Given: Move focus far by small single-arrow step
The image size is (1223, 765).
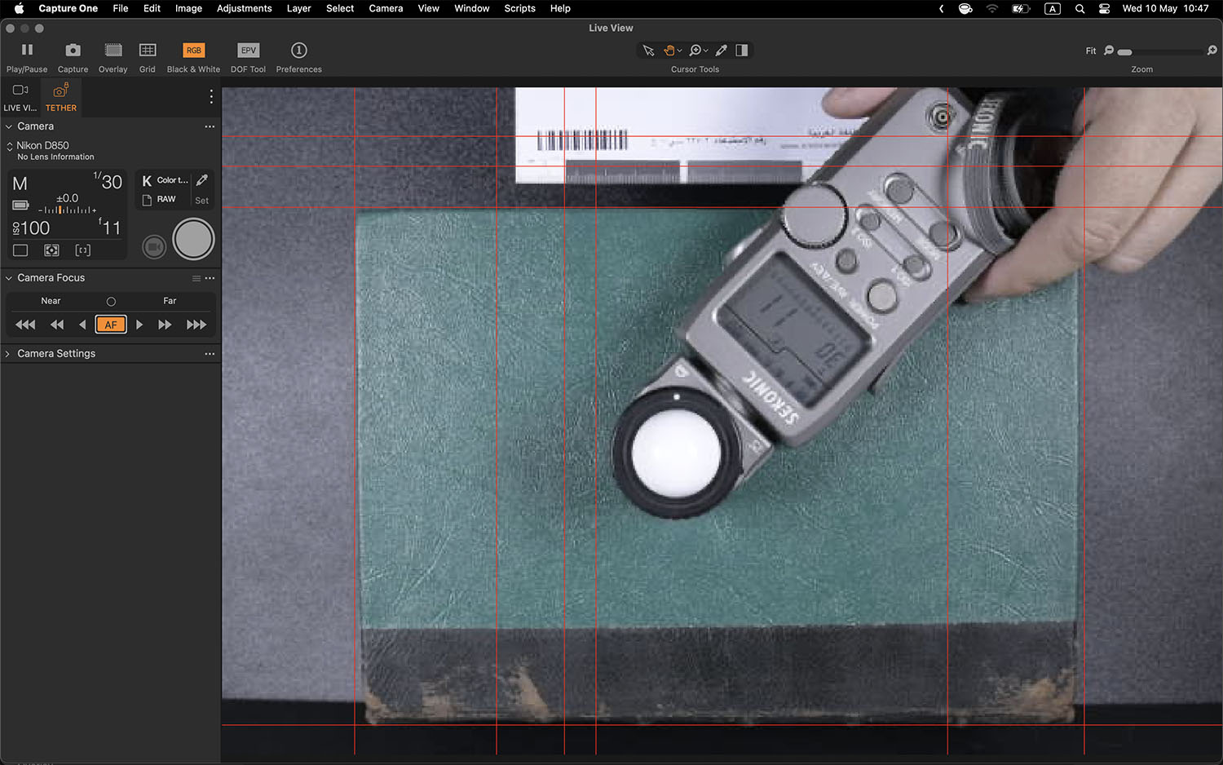Looking at the screenshot, I should (139, 325).
